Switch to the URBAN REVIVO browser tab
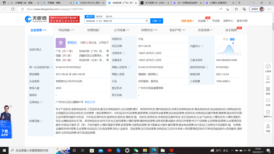The image size is (274, 154). tap(90, 3)
